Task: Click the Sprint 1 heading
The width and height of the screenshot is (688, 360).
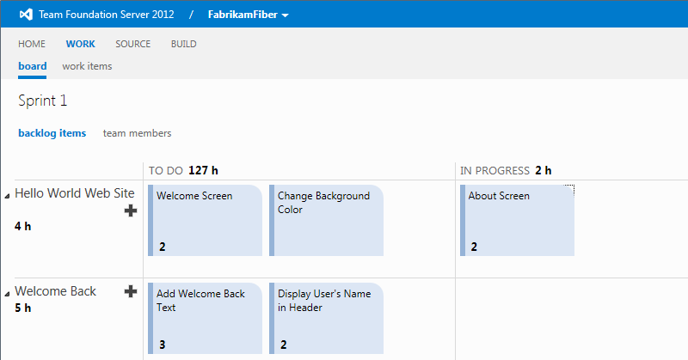Action: tap(42, 101)
